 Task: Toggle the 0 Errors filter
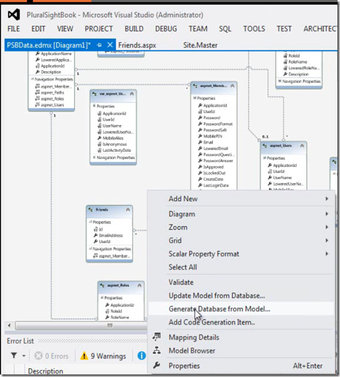tap(51, 356)
